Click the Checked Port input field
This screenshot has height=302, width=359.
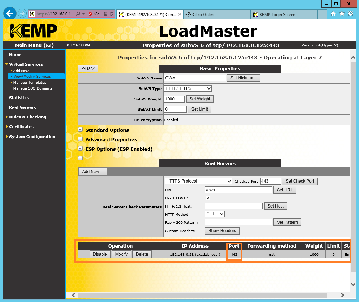(x=270, y=181)
